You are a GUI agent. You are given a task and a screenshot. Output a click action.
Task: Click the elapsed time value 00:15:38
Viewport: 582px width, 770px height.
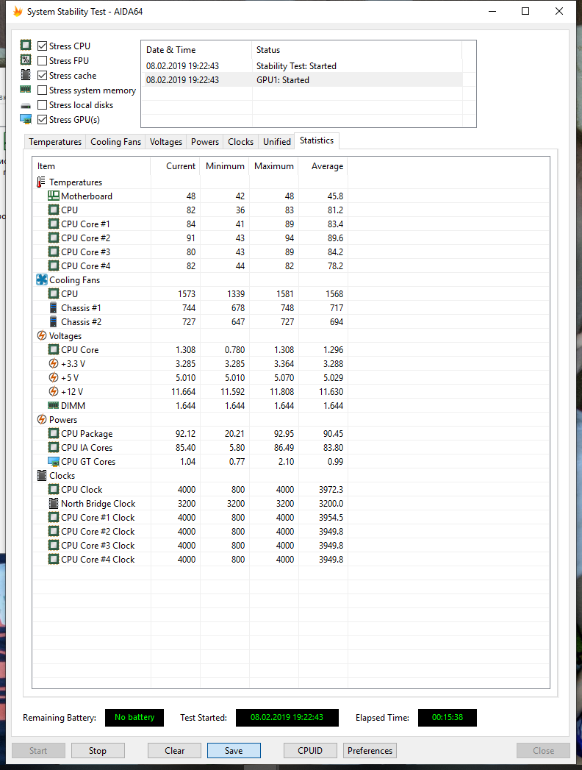point(447,717)
